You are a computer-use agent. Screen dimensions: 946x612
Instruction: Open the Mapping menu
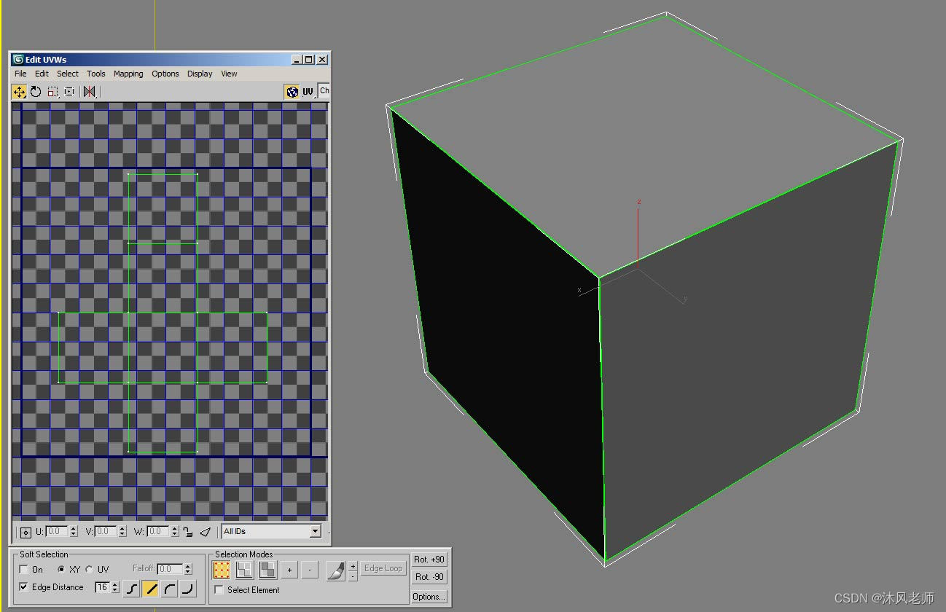[x=128, y=74]
